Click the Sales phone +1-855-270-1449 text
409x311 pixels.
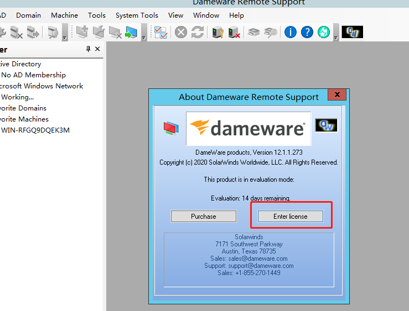[x=249, y=273]
